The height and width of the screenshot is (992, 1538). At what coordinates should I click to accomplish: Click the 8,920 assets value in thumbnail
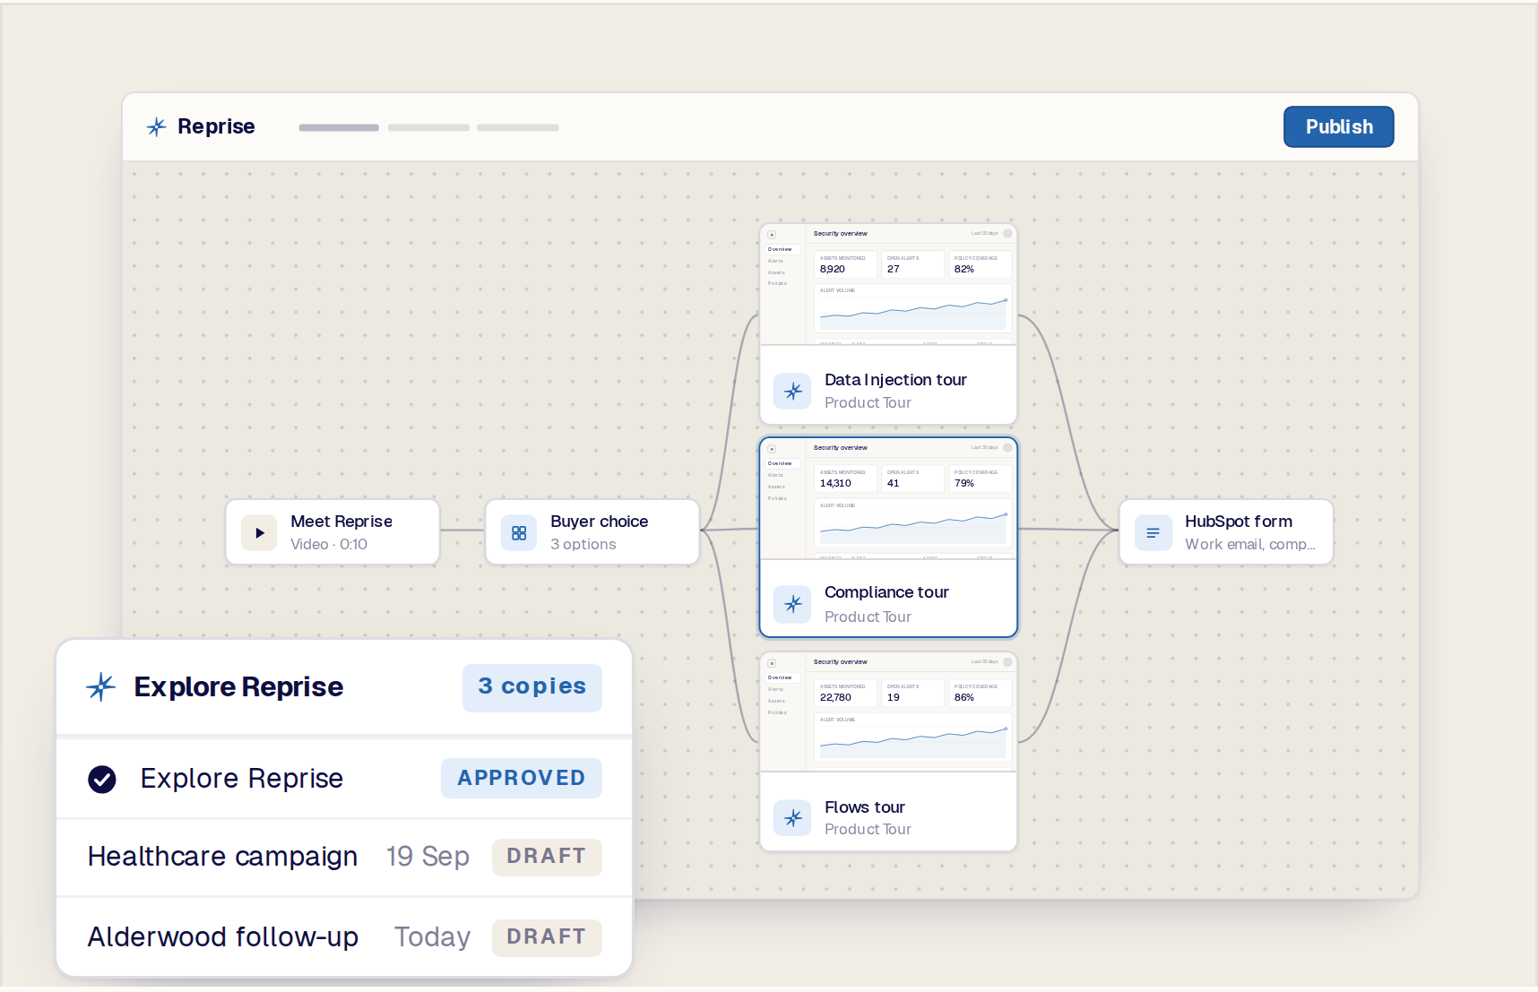833,269
